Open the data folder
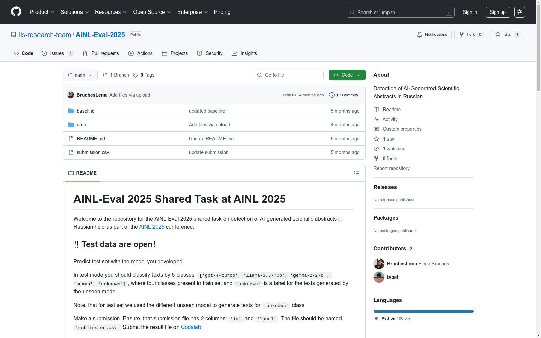Image resolution: width=541 pixels, height=338 pixels. [81, 125]
